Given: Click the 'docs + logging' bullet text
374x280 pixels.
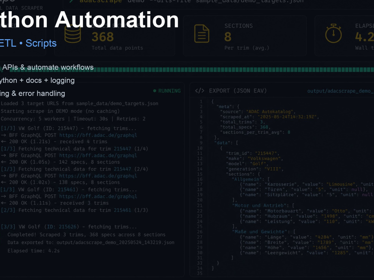Looking at the screenshot, I should click(50, 81).
